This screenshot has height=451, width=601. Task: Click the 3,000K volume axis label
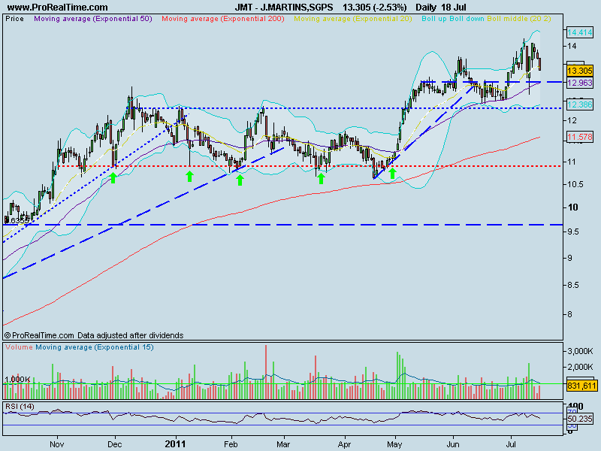[579, 351]
